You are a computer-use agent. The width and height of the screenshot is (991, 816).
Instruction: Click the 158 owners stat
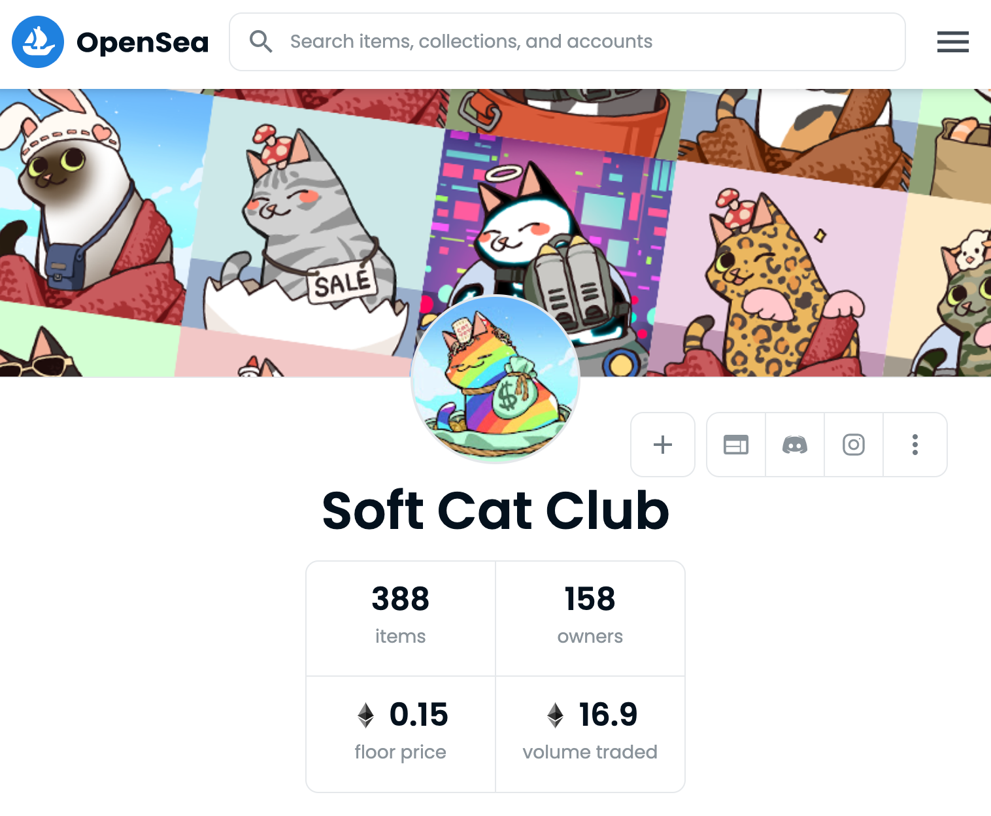tap(590, 619)
